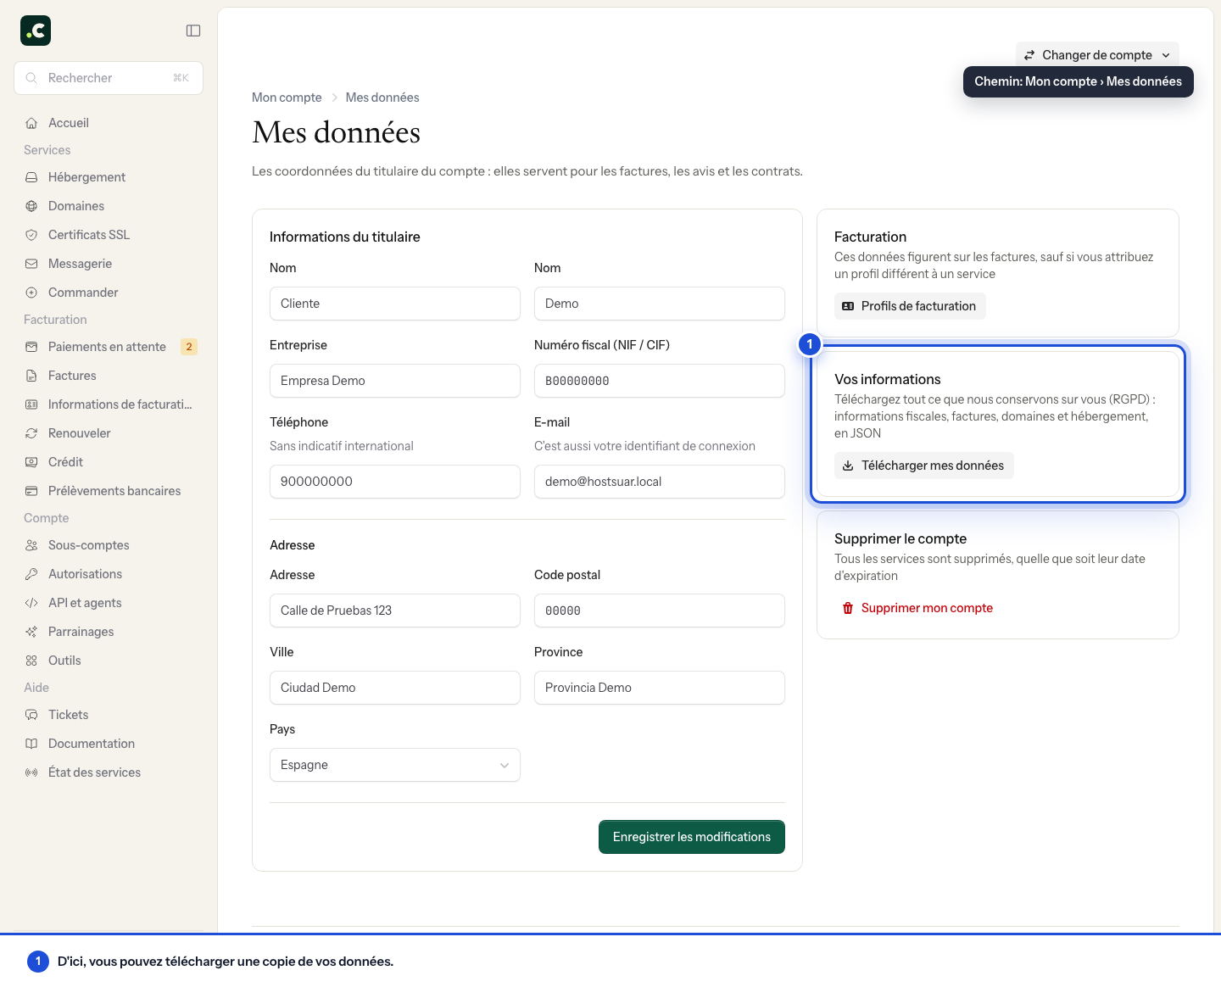
Task: Click the Messagerie envelope icon
Action: [x=31, y=264]
